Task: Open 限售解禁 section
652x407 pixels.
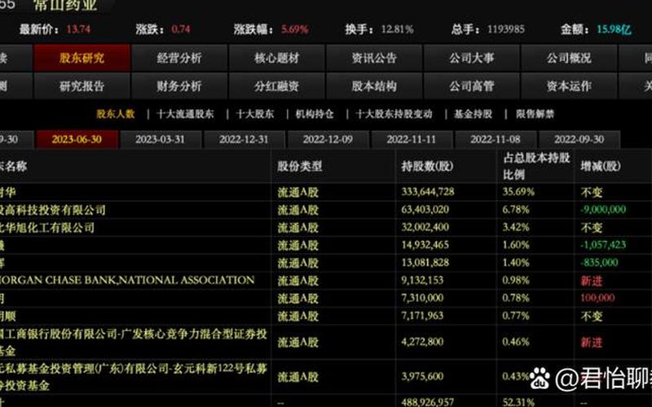Action: point(535,114)
